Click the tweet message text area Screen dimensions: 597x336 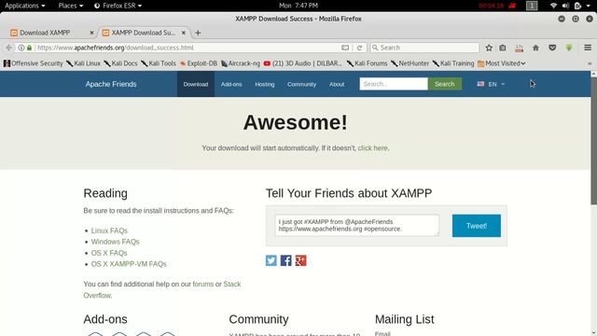point(356,225)
